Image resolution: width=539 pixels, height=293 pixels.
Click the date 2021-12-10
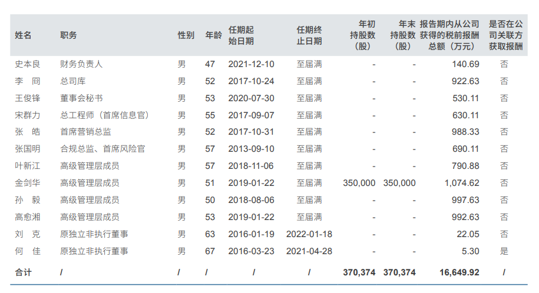pos(252,64)
